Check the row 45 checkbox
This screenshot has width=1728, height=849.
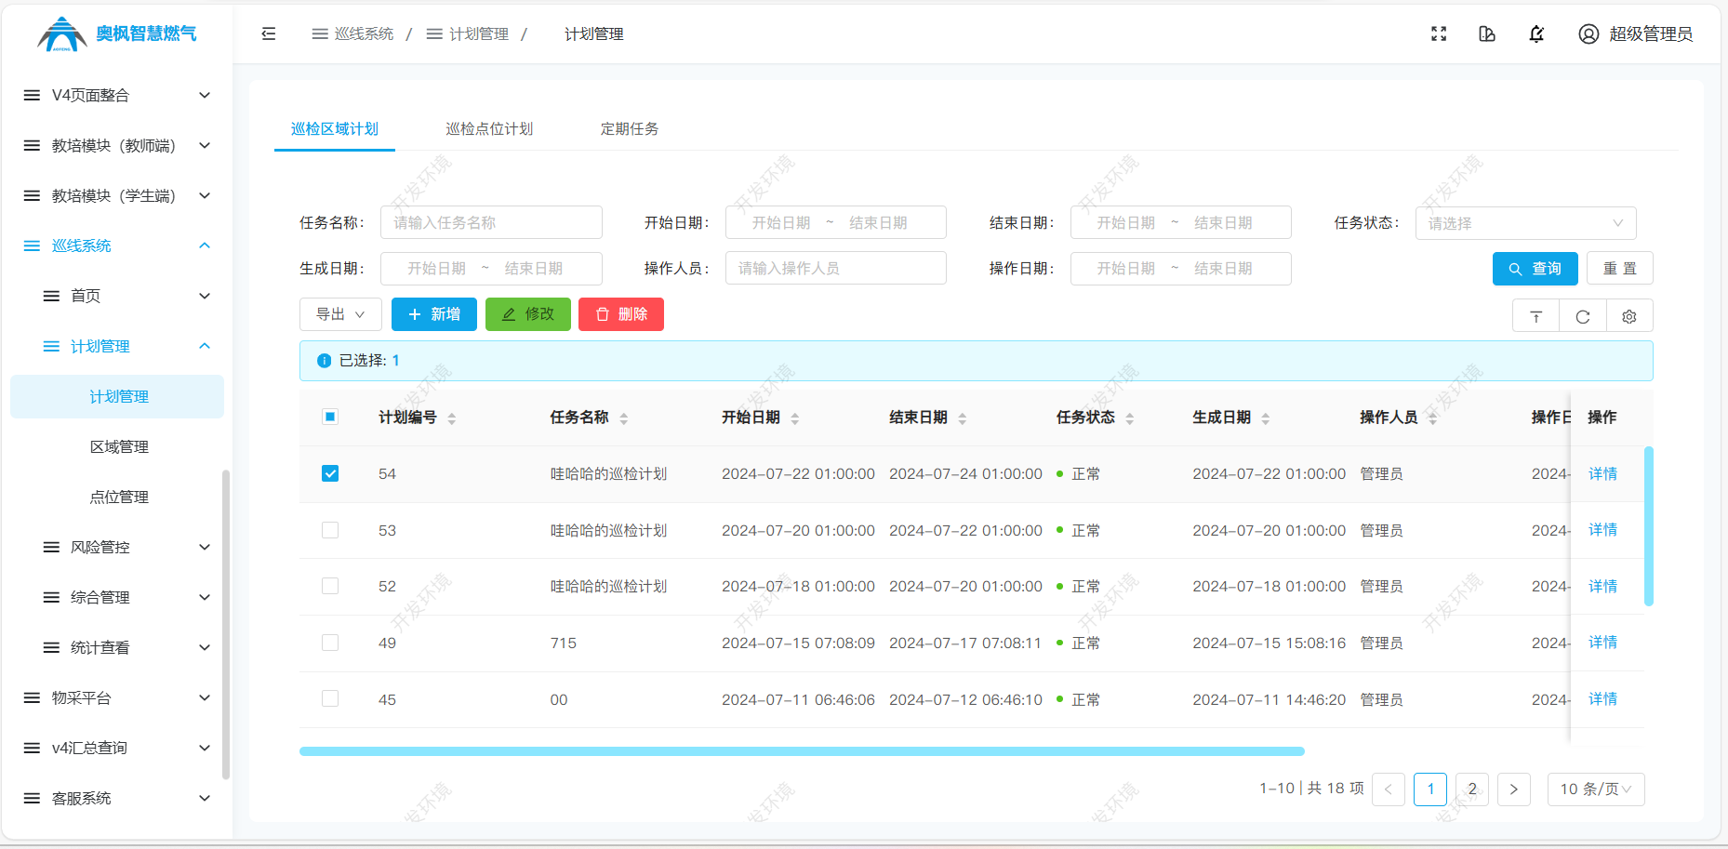pyautogui.click(x=330, y=698)
